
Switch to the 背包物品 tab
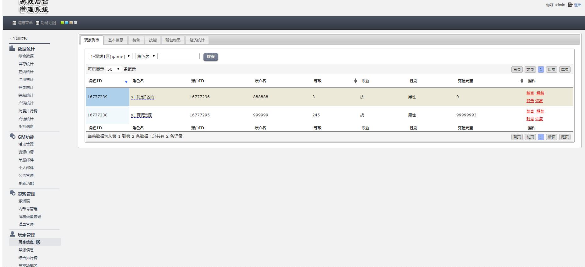tap(173, 40)
